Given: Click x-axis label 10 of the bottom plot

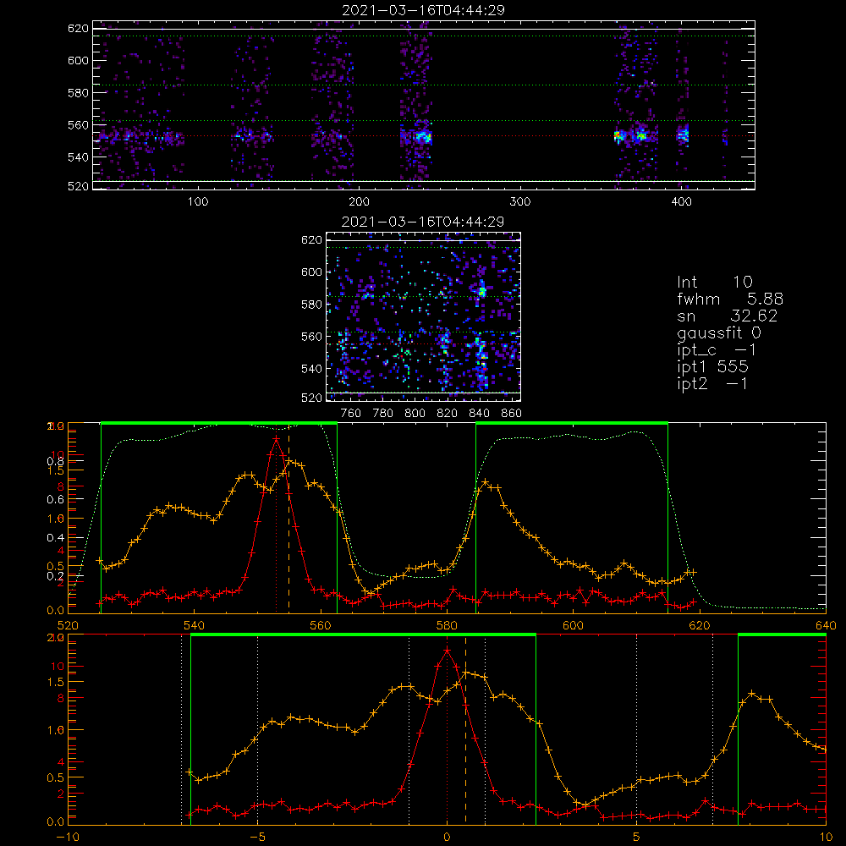Looking at the screenshot, I should [826, 838].
